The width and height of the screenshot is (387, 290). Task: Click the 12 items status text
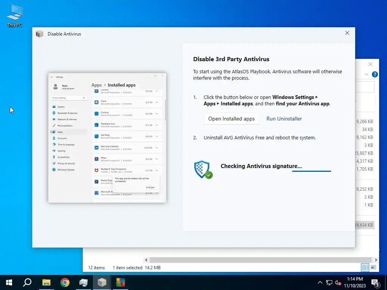pos(96,268)
